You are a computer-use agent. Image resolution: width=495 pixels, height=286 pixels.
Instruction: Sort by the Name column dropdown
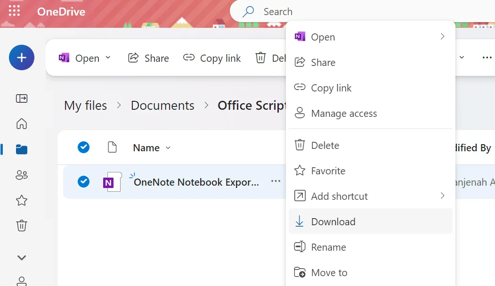(152, 148)
